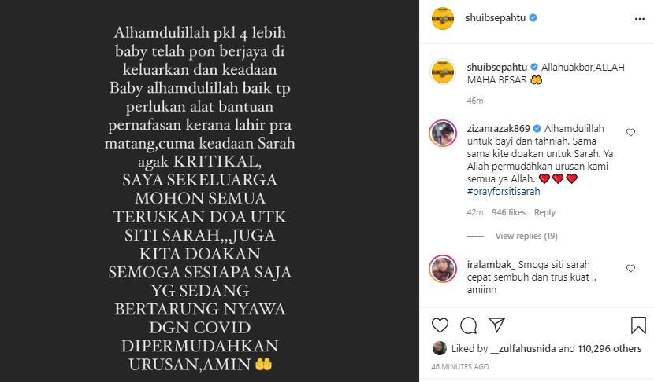The height and width of the screenshot is (382, 654).
Task: Save the post with bookmark icon
Action: [638, 325]
